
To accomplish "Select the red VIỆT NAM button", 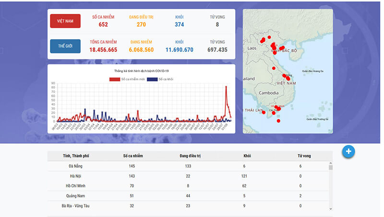I will pyautogui.click(x=65, y=22).
